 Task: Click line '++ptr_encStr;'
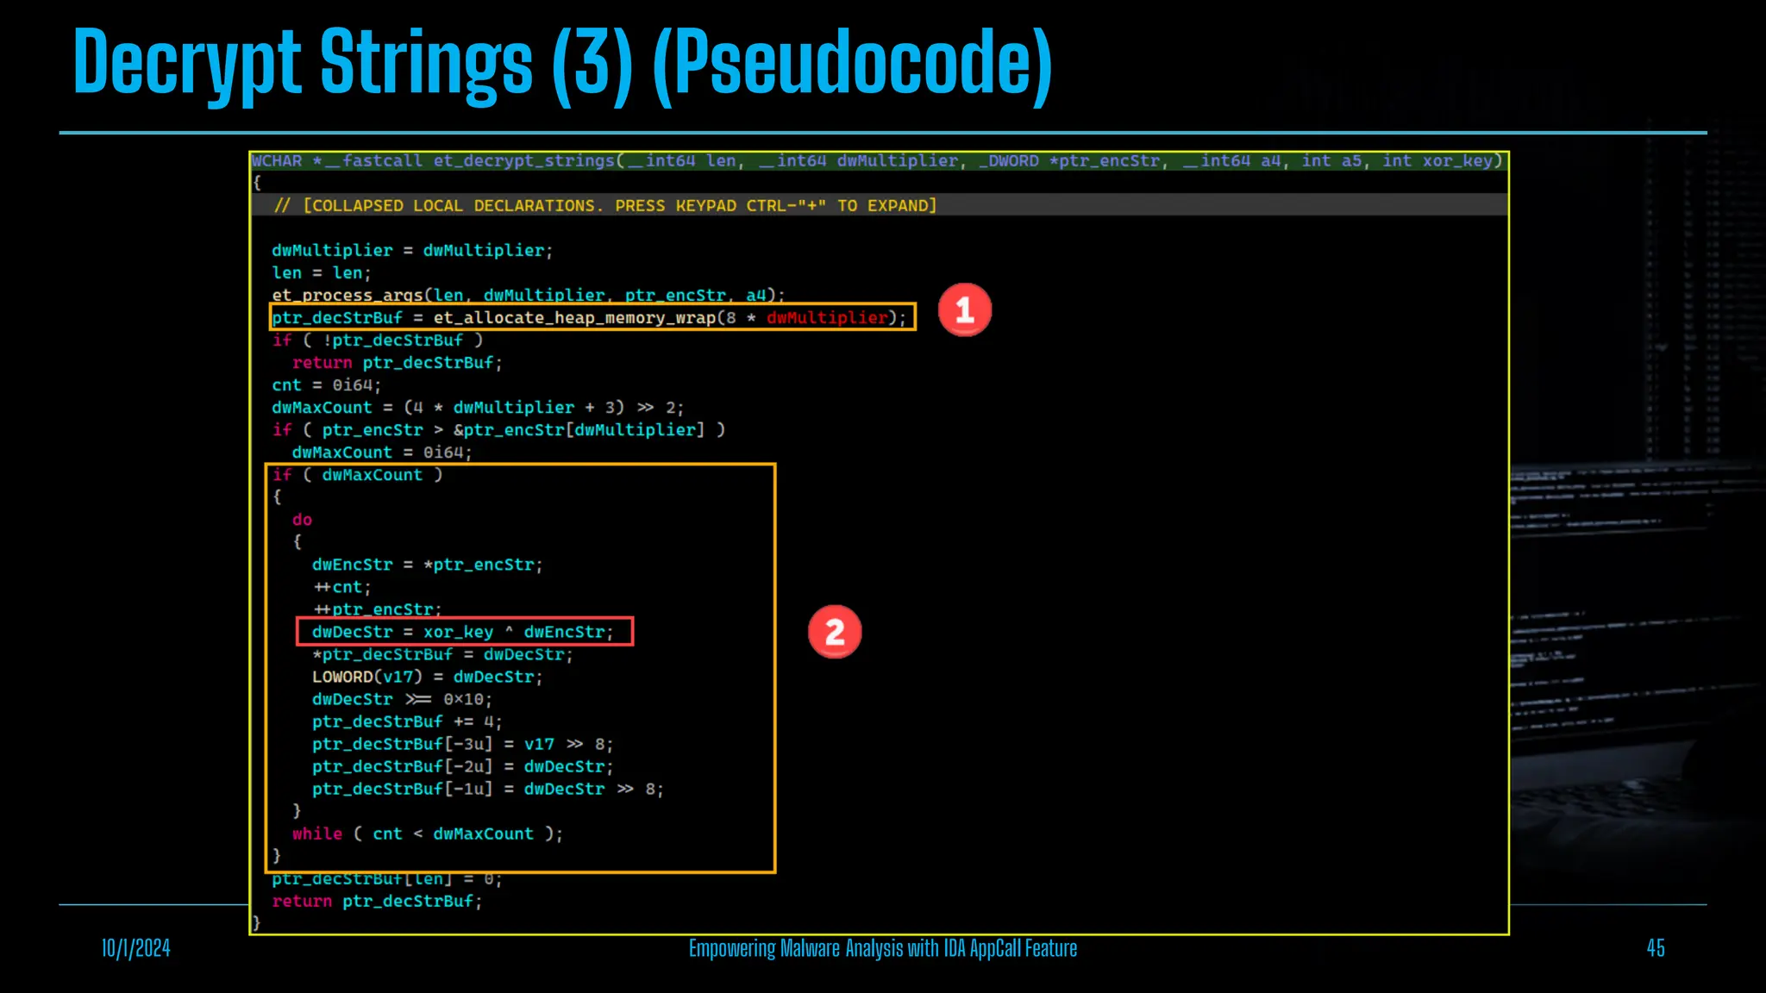[x=377, y=609]
